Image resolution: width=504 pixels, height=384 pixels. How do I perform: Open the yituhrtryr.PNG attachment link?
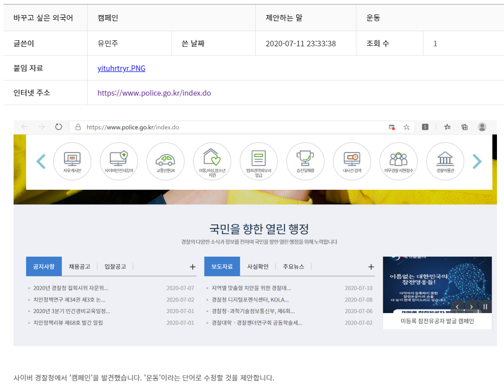(121, 68)
